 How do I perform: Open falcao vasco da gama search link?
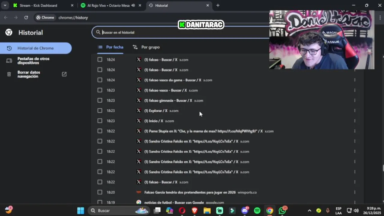[172, 80]
